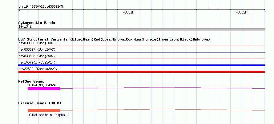Click the orange OMIM ACTN4 exon block
Viewport: 274px width, 124px height.
point(44,110)
